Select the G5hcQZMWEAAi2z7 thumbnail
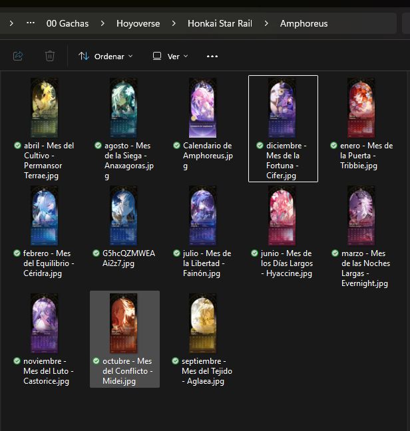 point(124,215)
